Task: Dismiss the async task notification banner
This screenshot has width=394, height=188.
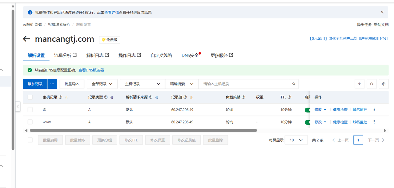Action: click(382, 12)
